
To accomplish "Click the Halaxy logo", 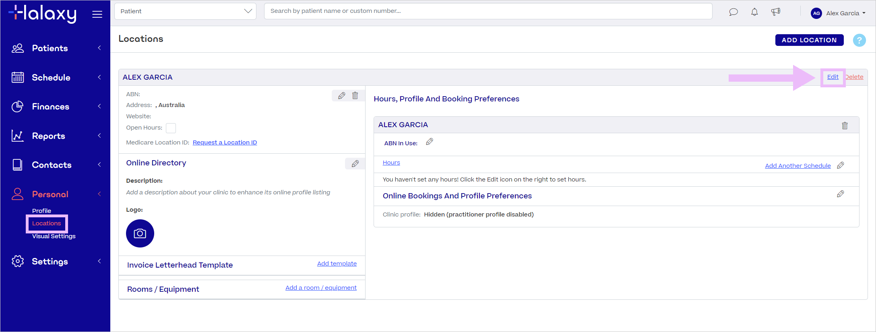I will click(x=43, y=14).
